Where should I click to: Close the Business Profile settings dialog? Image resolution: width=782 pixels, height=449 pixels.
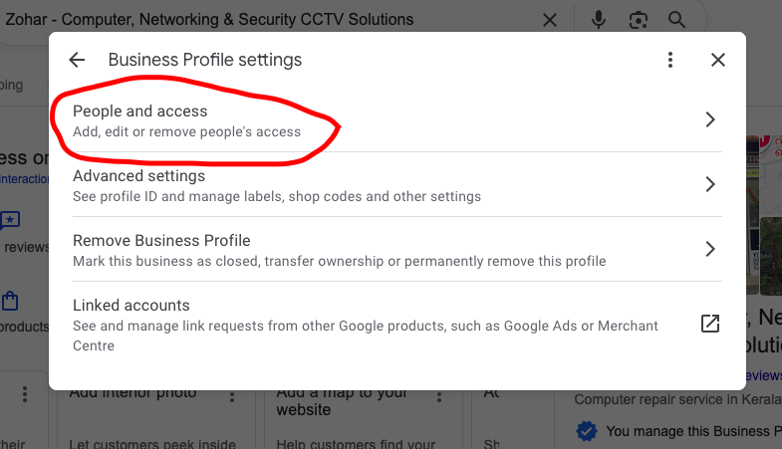tap(718, 60)
